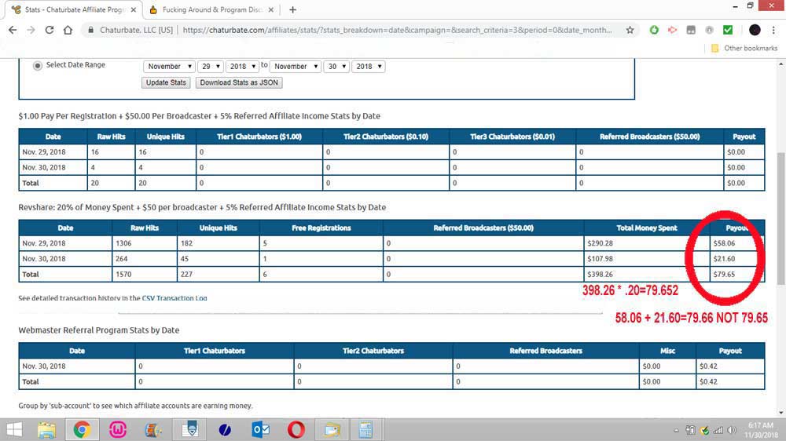The image size is (786, 441).
Task: Click the gray window-shaped extension icon
Action: point(691,30)
